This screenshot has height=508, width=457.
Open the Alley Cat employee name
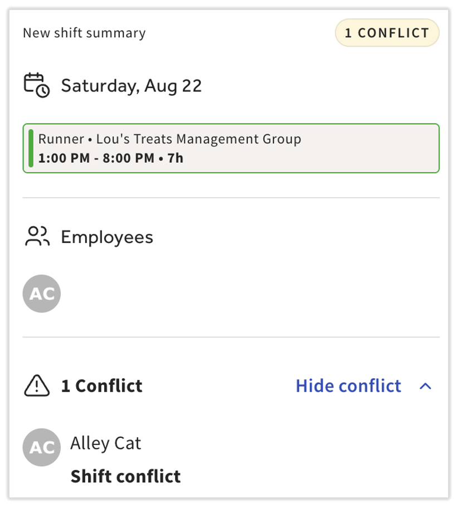tap(106, 443)
